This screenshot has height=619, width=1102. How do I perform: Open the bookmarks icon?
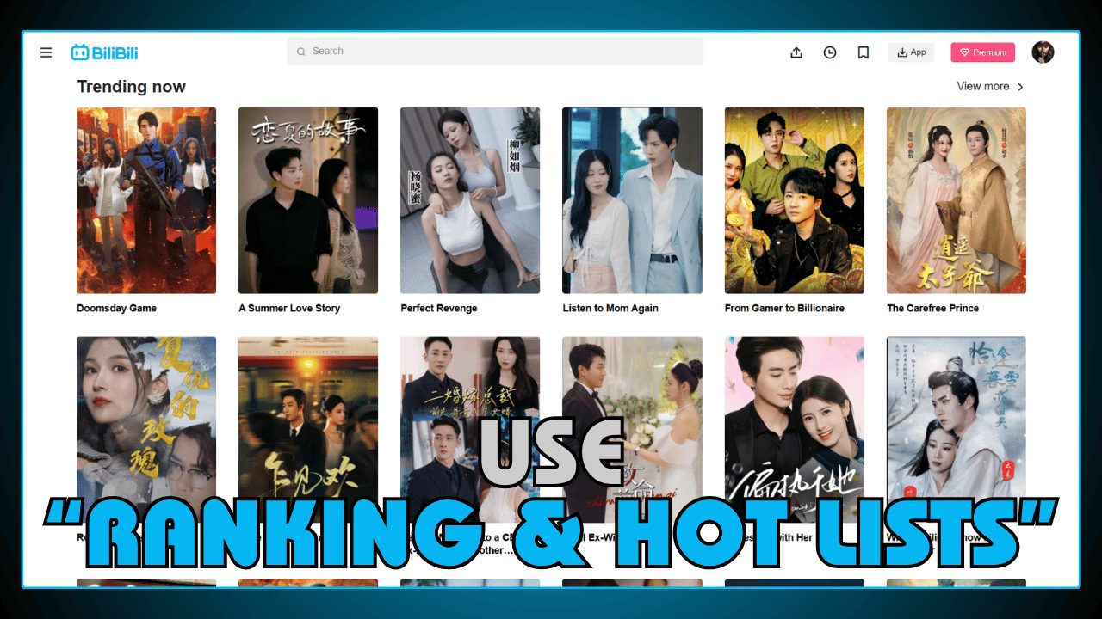coord(864,52)
